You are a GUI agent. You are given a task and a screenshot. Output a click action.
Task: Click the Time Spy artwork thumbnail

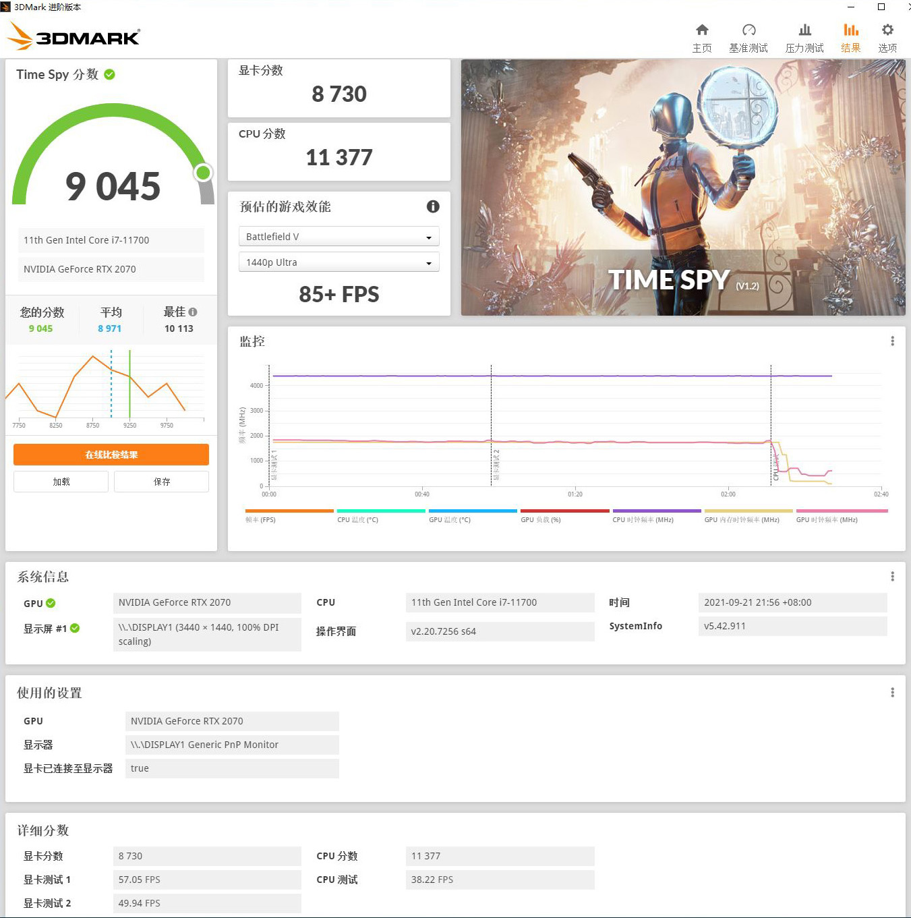pyautogui.click(x=683, y=188)
